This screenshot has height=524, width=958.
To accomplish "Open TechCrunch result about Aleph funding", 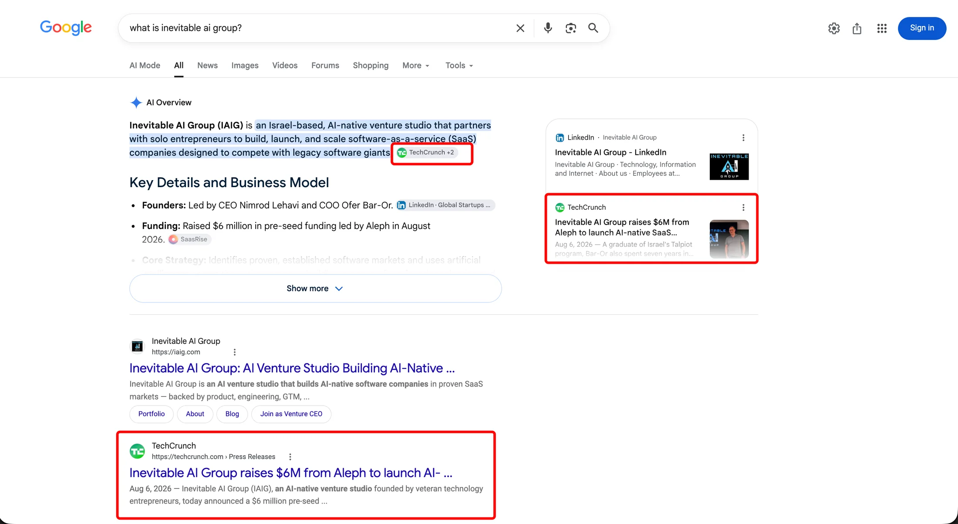I will (291, 473).
